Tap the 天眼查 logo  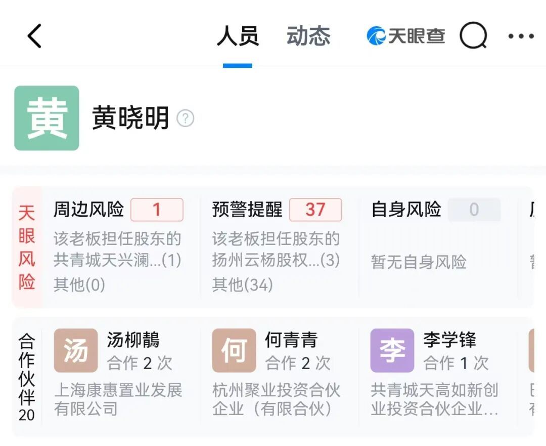click(x=405, y=35)
